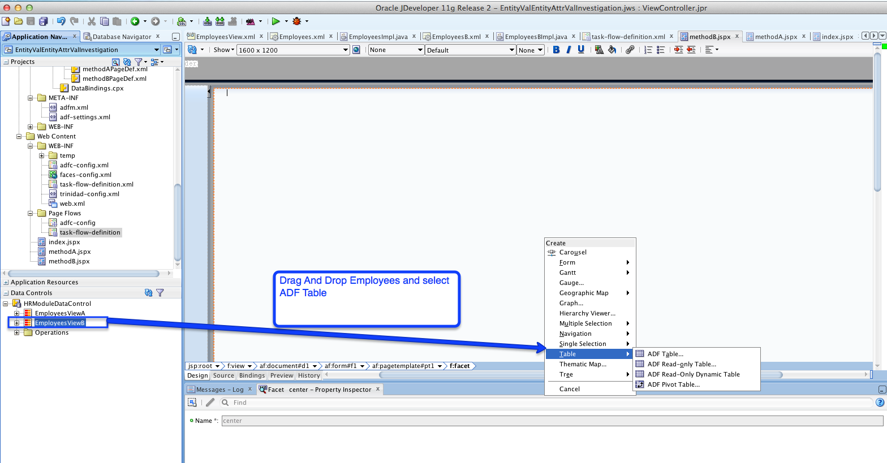Close the EmployeesView.xml editor tab
The image size is (887, 463).
point(261,36)
